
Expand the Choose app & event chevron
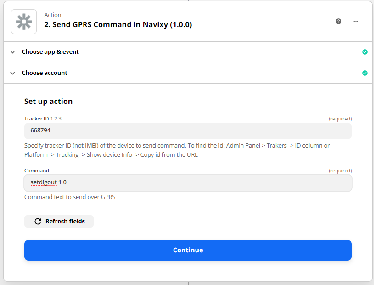coord(13,52)
